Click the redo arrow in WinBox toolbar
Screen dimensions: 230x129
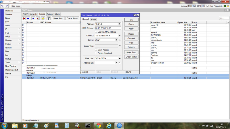(7, 6)
